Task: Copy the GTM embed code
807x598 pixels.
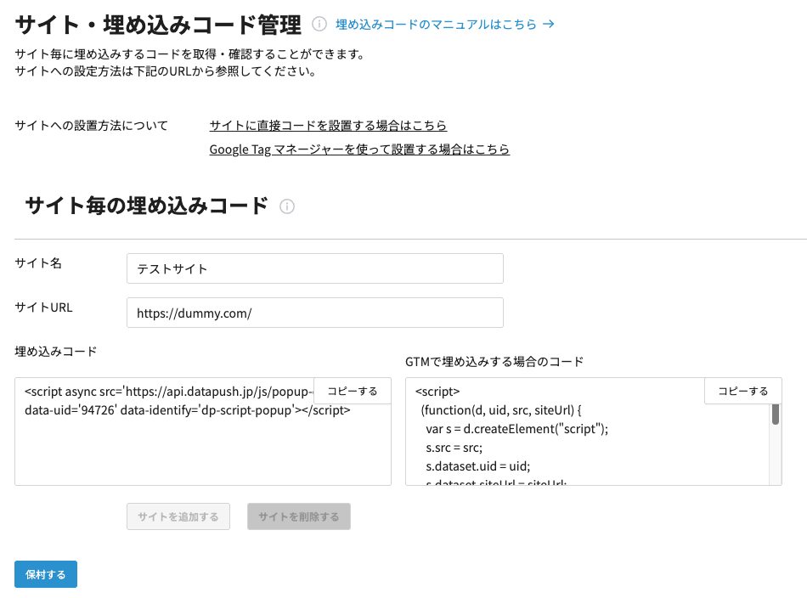Action: point(743,391)
